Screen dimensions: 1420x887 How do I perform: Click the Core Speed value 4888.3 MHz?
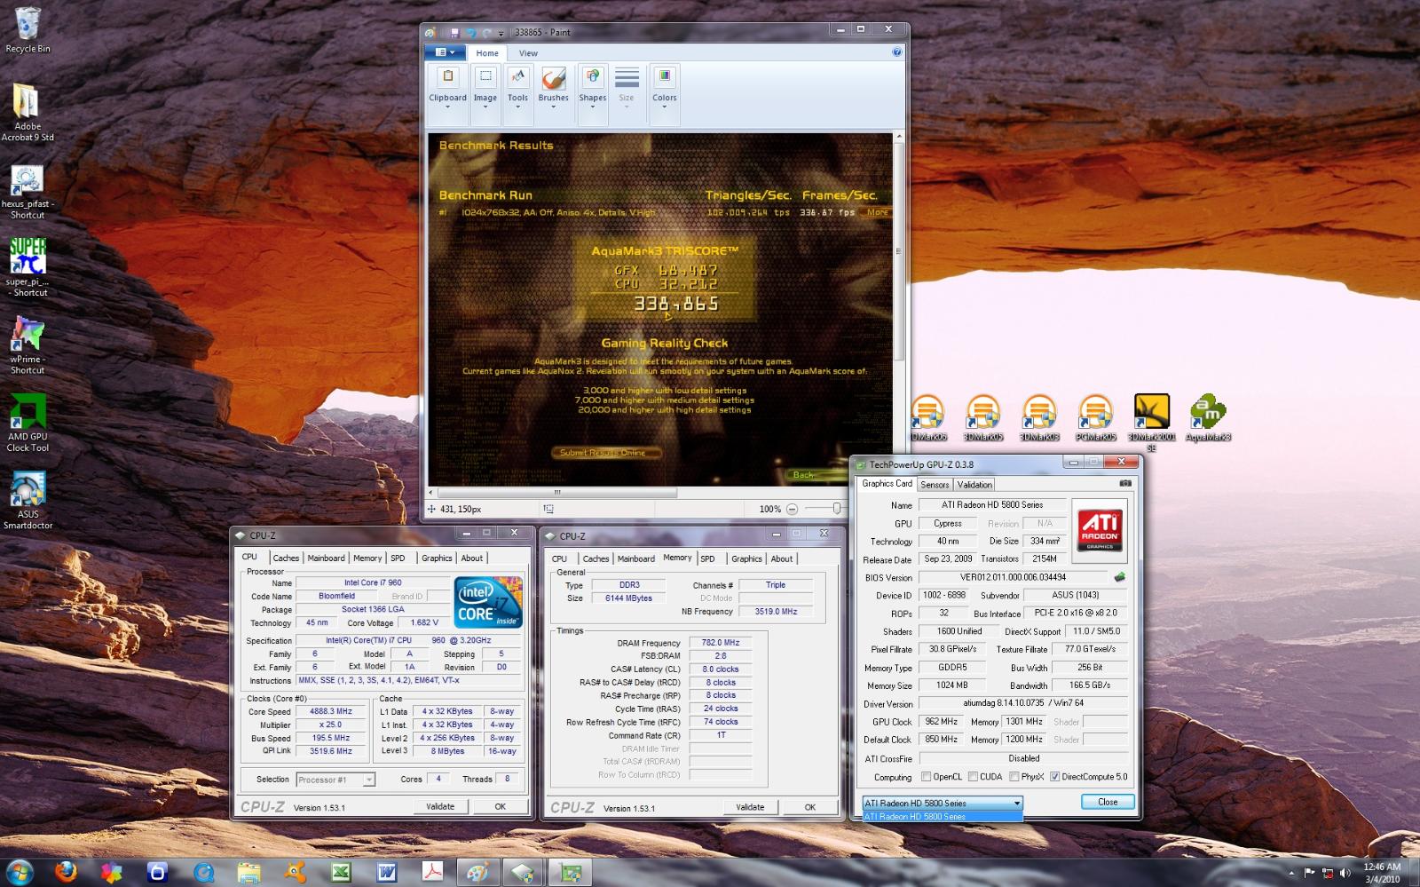[330, 711]
